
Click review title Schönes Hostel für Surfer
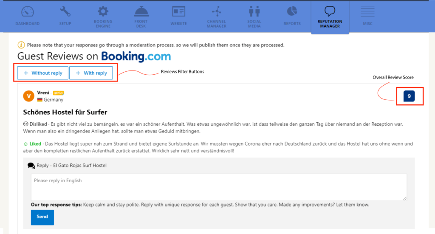click(x=65, y=112)
